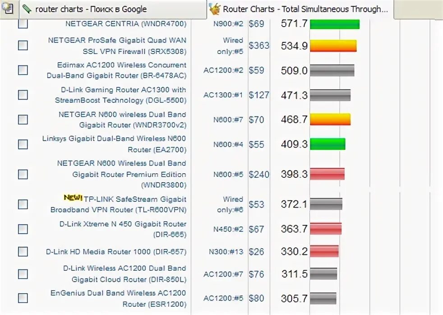Screen dimensions: 443x315
Task: Click the $55 price link
Action: point(256,144)
